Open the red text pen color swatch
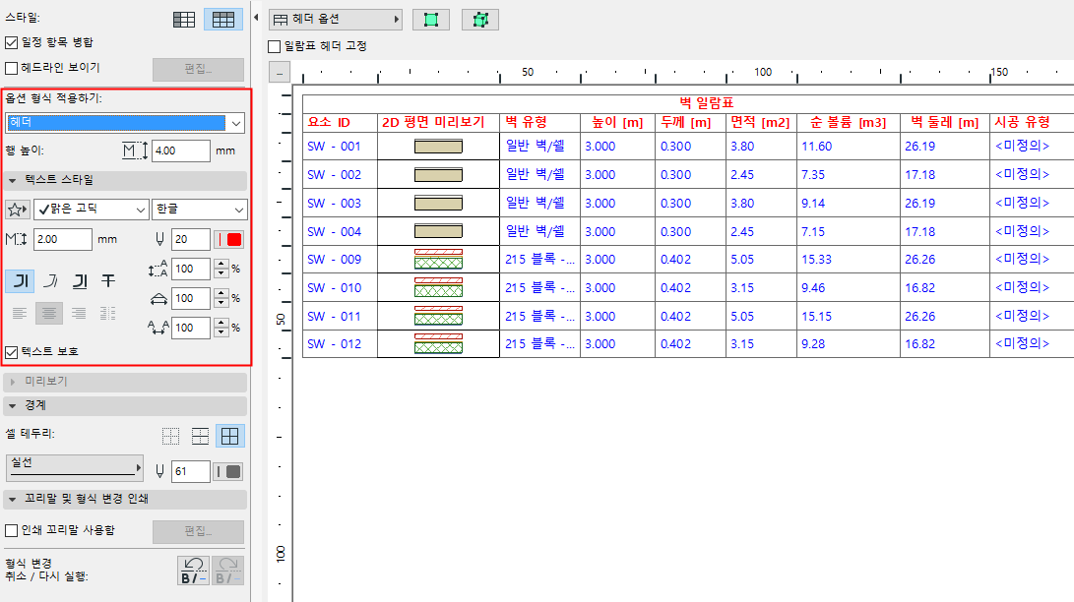Image resolution: width=1074 pixels, height=602 pixels. [x=228, y=239]
